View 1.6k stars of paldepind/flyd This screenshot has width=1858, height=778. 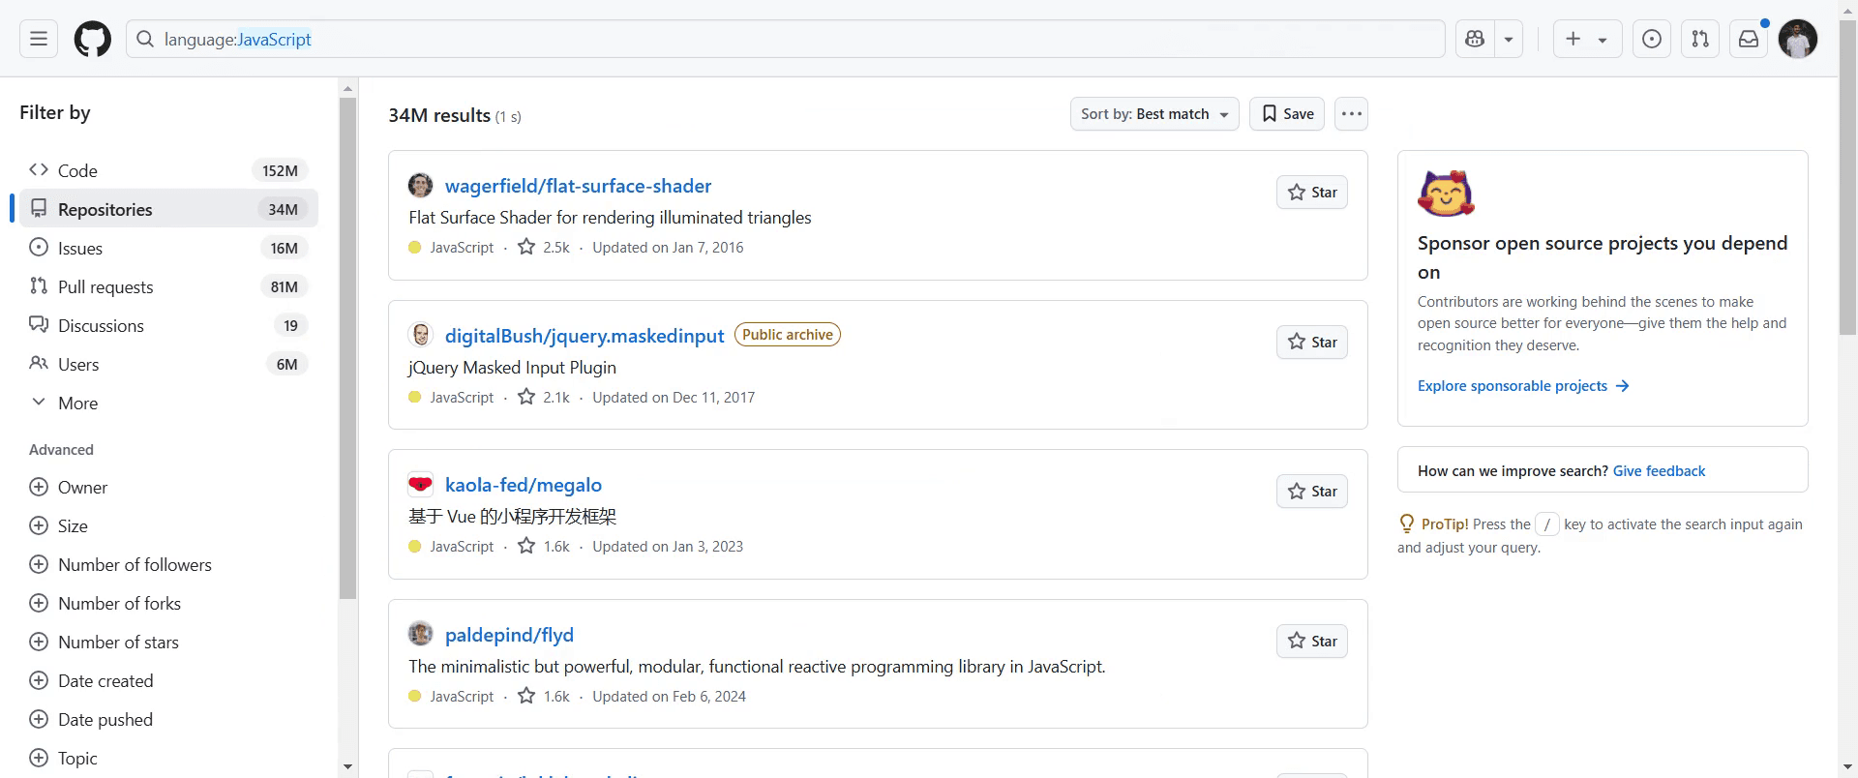544,697
